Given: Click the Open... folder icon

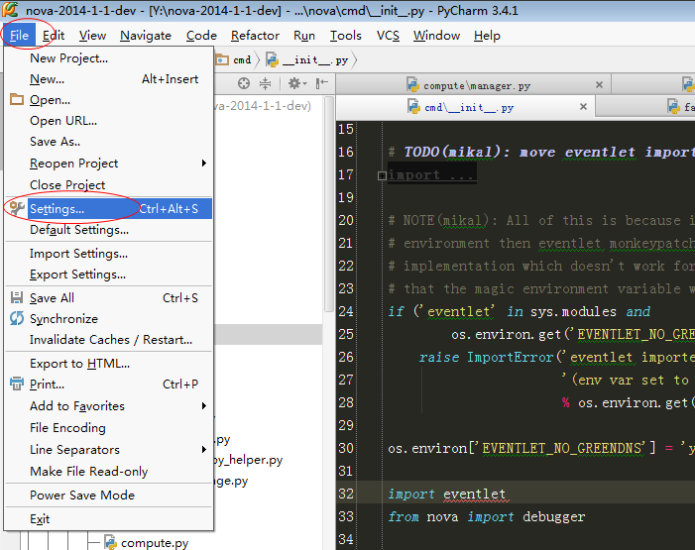Looking at the screenshot, I should [x=17, y=100].
